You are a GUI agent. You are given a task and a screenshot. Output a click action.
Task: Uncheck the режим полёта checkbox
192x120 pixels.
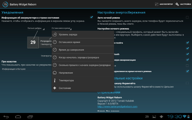tap(187, 43)
